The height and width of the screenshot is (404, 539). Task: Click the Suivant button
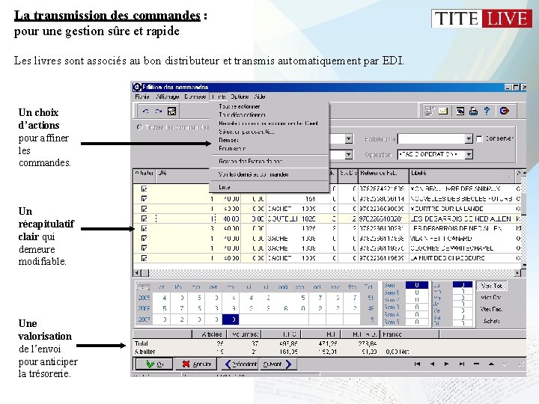coord(278,364)
